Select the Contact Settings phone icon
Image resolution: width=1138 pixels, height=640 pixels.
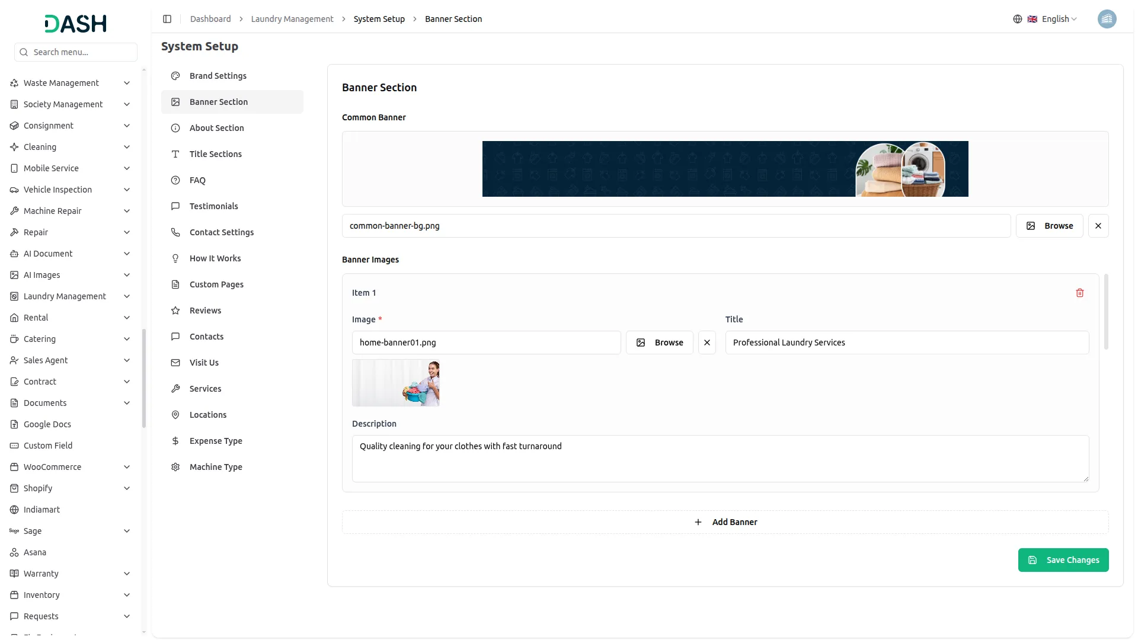point(175,232)
